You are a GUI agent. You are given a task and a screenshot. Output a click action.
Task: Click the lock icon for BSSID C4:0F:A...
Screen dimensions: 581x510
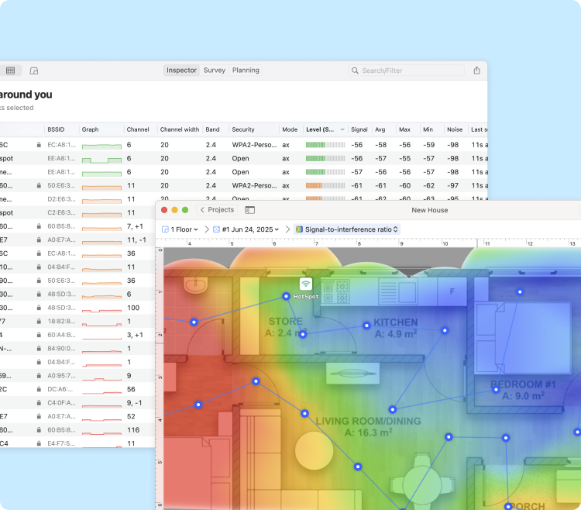coord(39,403)
